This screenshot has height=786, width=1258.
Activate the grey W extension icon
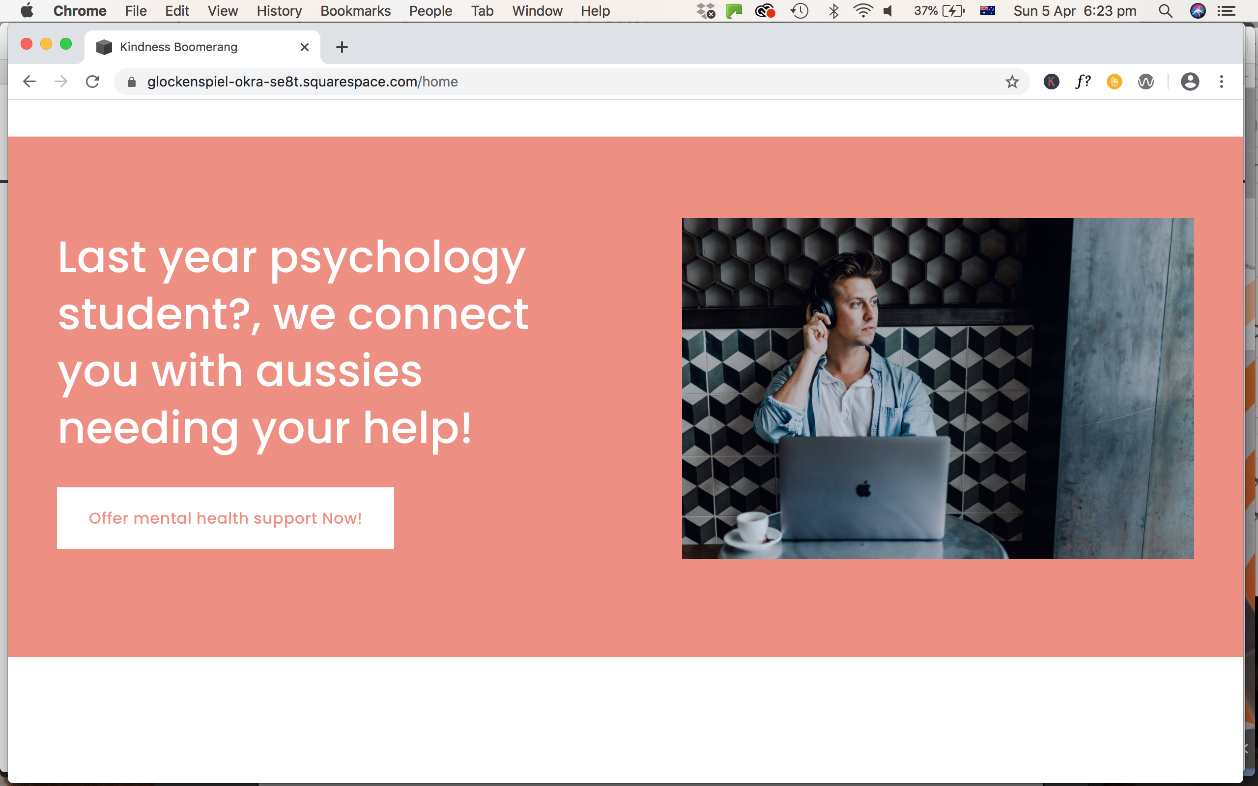pyautogui.click(x=1147, y=81)
